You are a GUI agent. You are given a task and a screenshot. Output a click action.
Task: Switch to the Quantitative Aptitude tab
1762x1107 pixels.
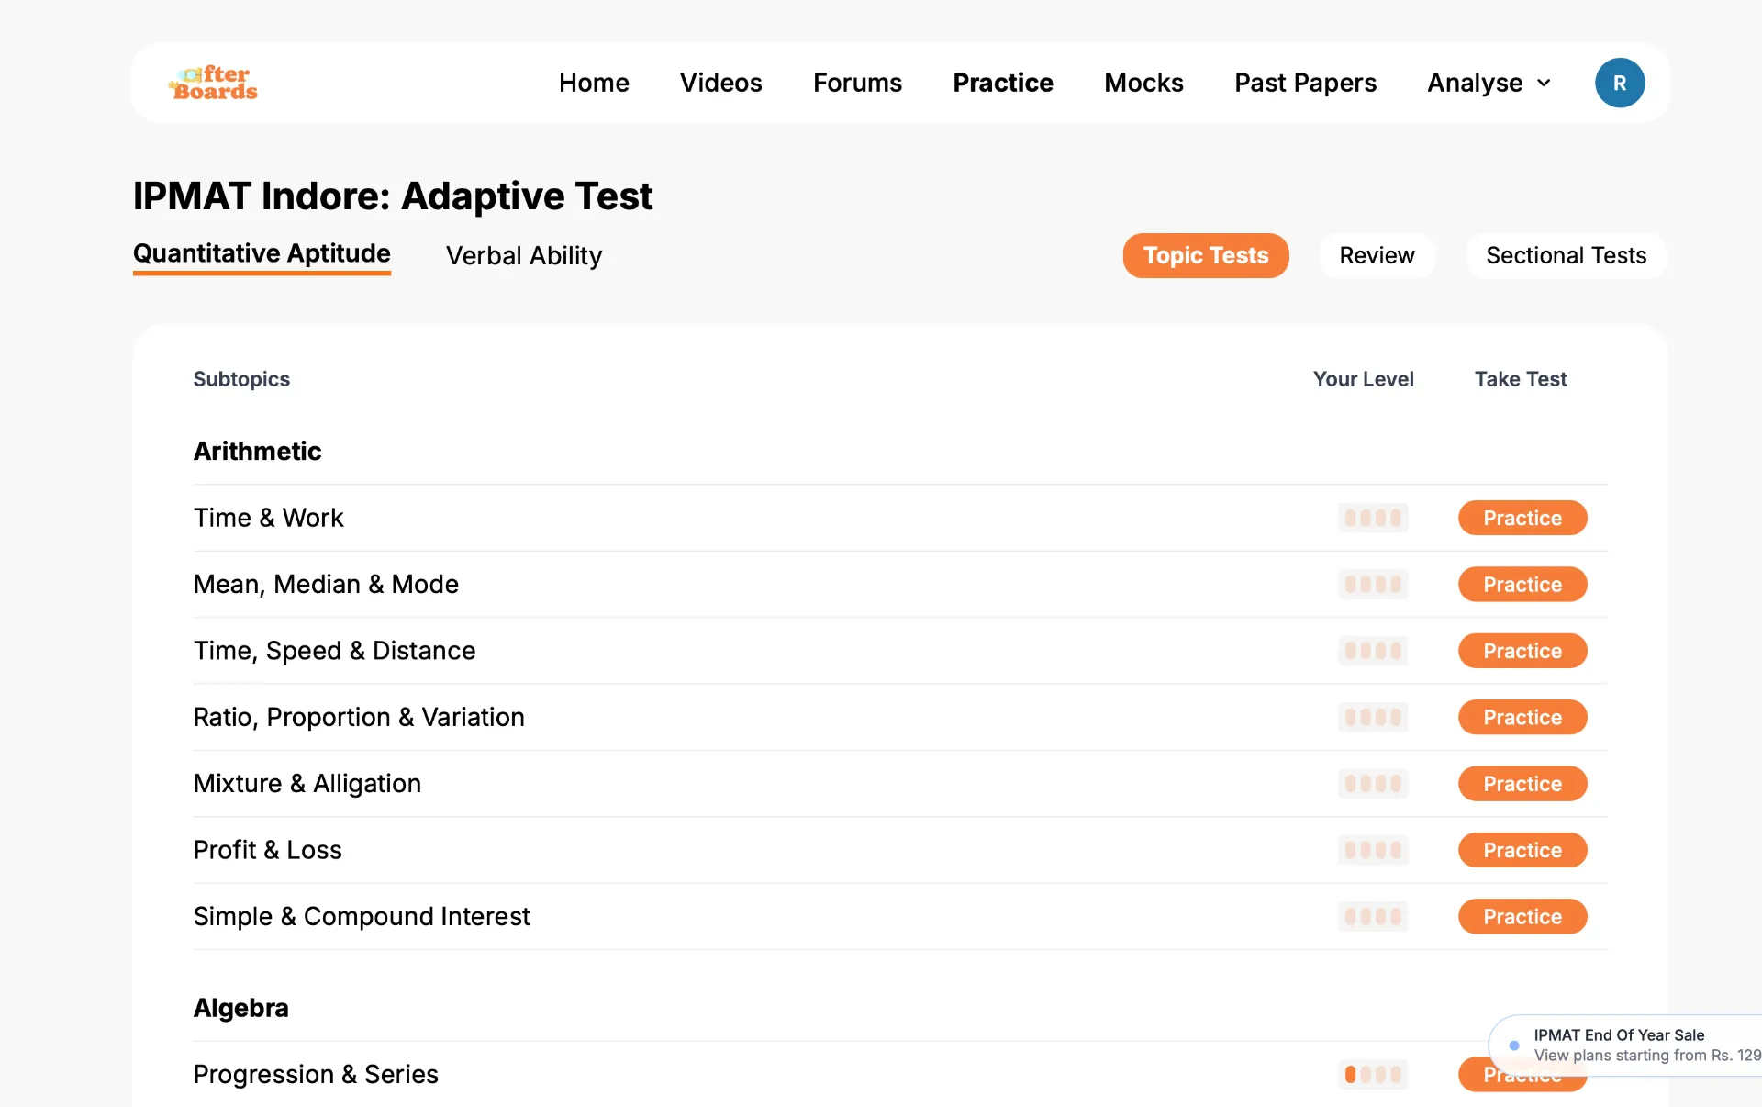click(x=262, y=254)
